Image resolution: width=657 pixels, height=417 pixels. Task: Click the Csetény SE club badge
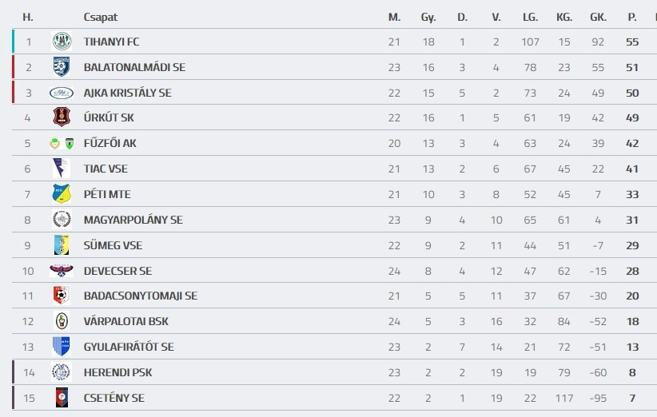(x=62, y=398)
